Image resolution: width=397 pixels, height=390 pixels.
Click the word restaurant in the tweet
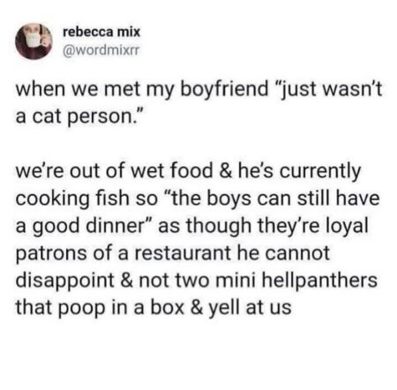(x=183, y=252)
